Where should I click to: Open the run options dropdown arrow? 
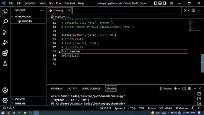[x=188, y=11]
